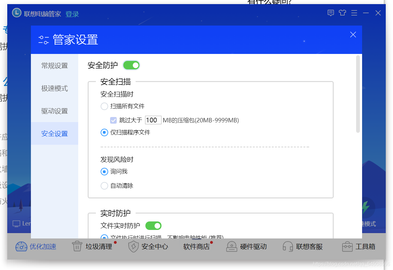Open the main menu hamburger icon
This screenshot has height=270, width=393.
coord(354,13)
